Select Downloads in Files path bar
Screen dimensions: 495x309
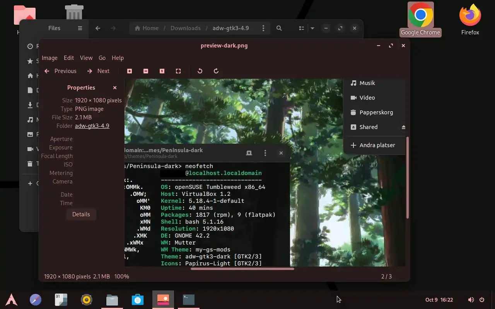[186, 28]
